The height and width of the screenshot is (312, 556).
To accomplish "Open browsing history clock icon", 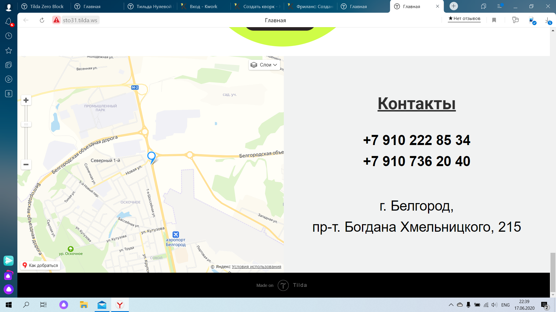I will [x=9, y=36].
